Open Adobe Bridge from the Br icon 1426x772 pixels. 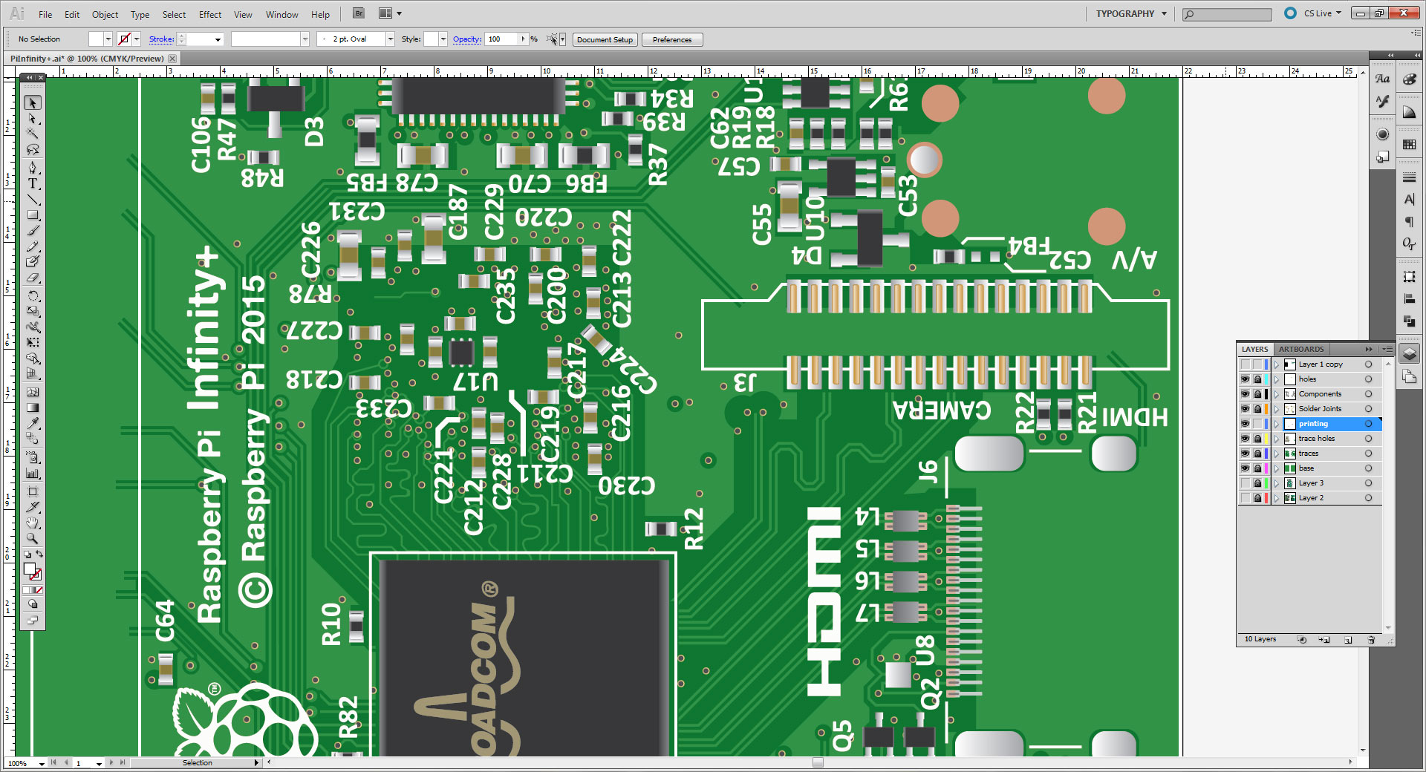(359, 13)
